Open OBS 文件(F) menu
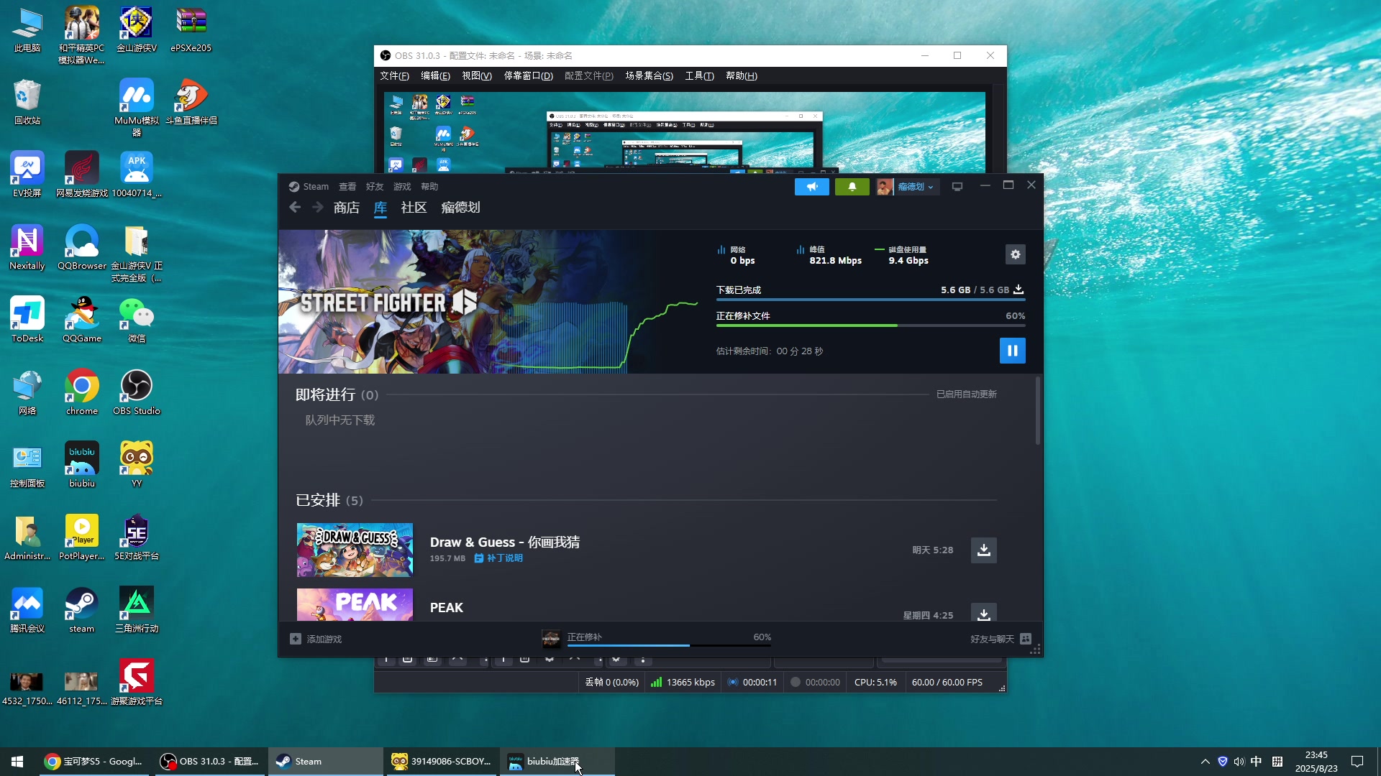The width and height of the screenshot is (1381, 776). (x=394, y=76)
